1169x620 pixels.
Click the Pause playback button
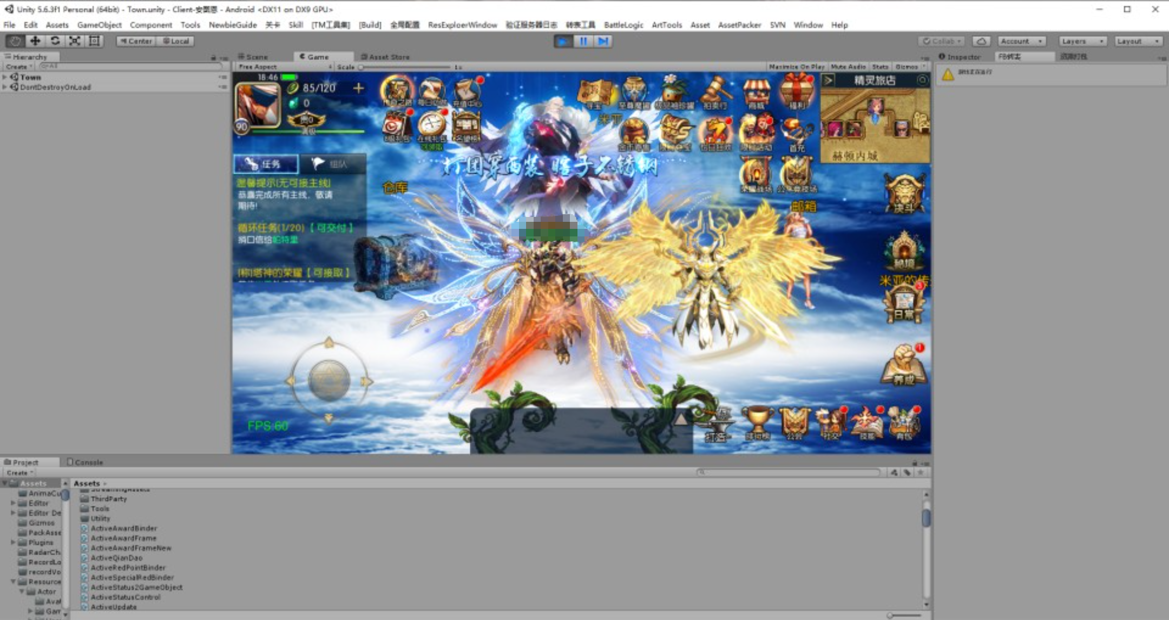tap(583, 41)
